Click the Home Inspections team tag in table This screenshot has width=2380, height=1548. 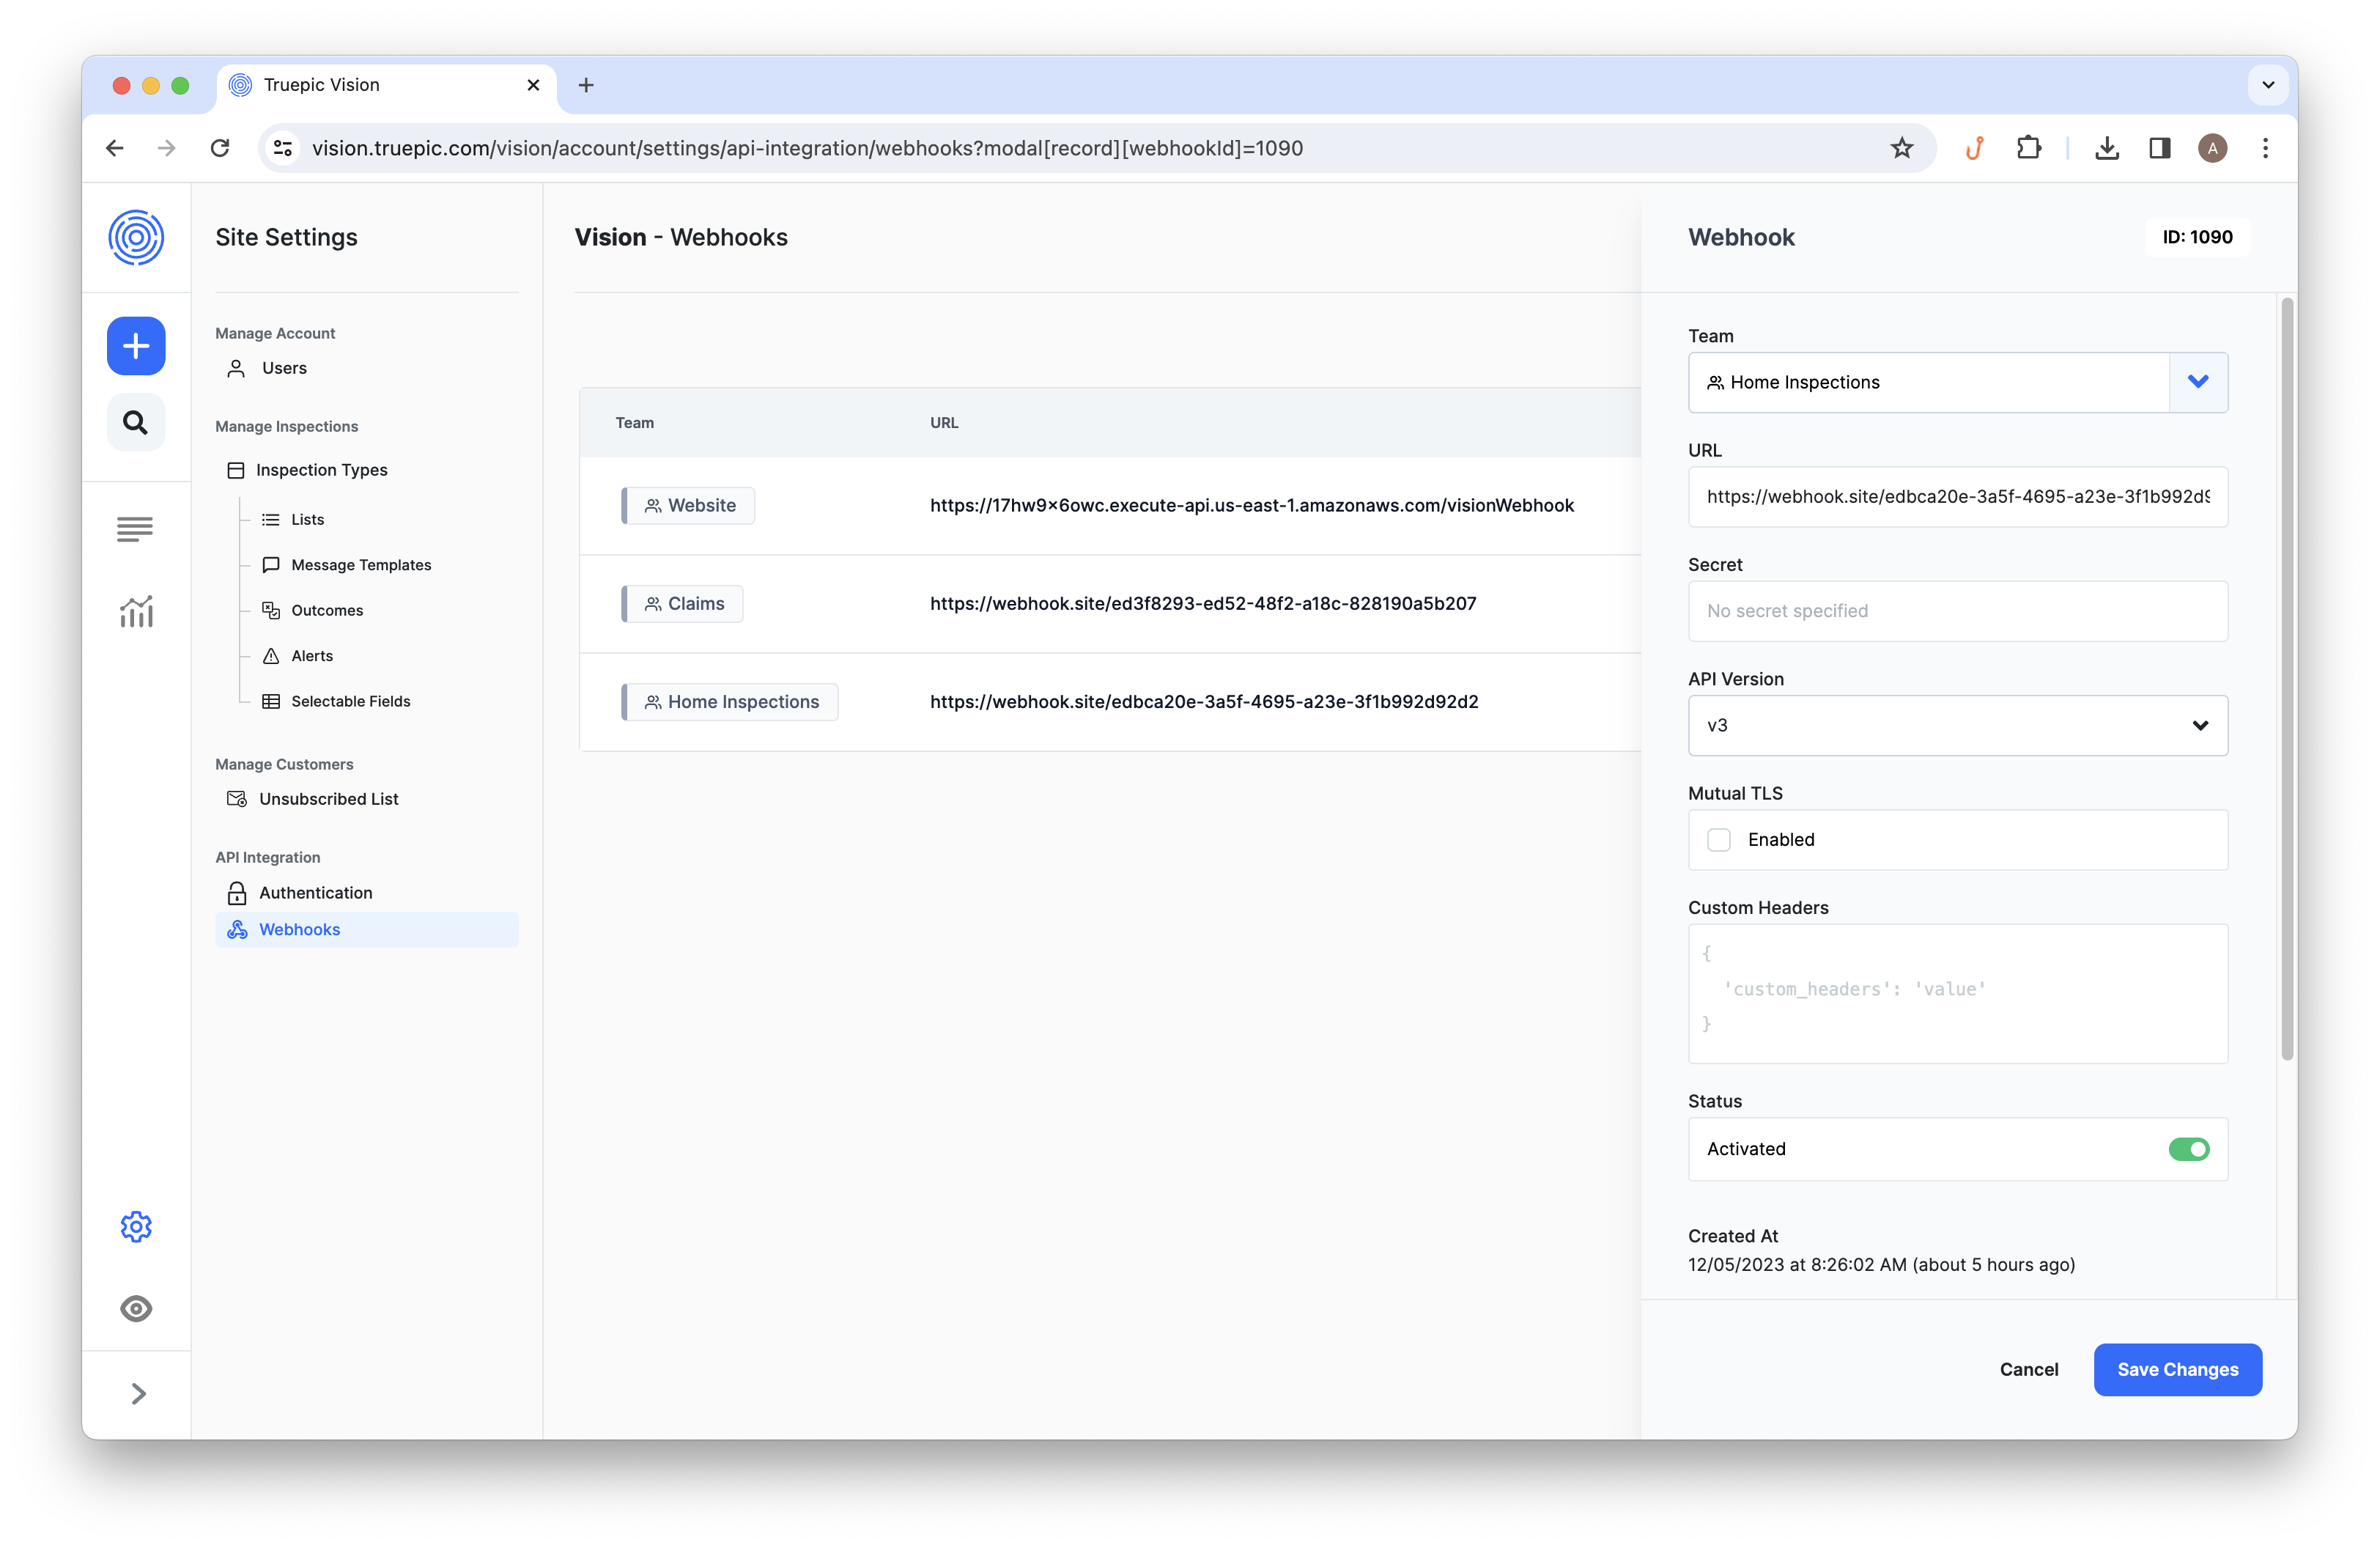(729, 702)
